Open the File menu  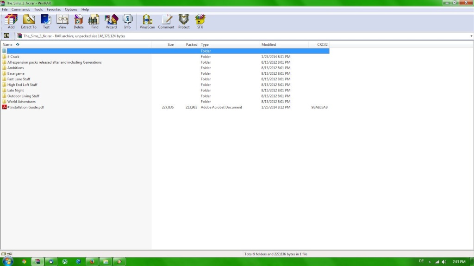pos(5,9)
